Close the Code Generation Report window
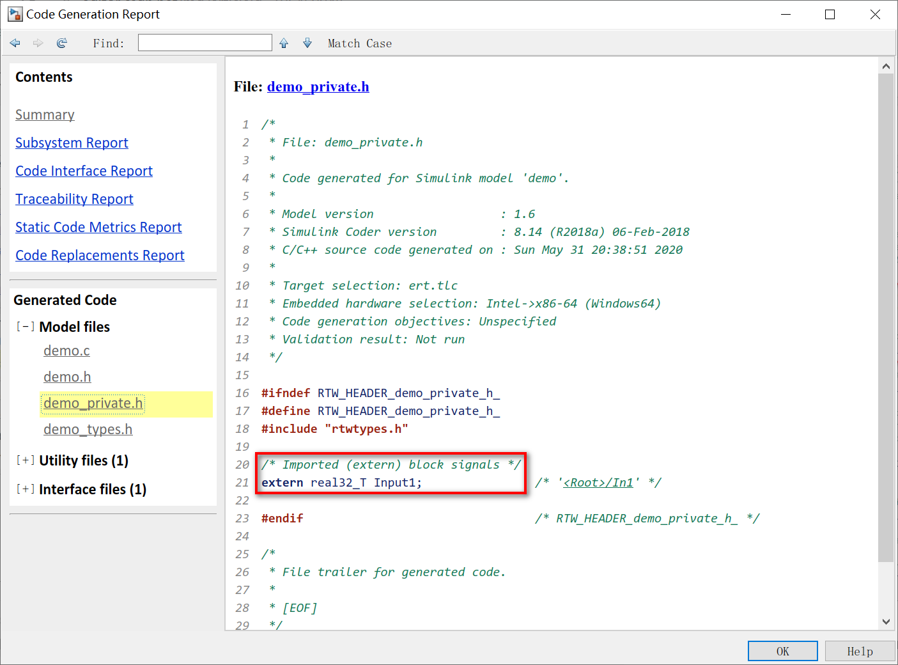 point(875,14)
